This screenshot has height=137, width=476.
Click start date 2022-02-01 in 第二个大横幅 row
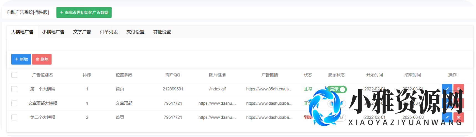coord(375,117)
